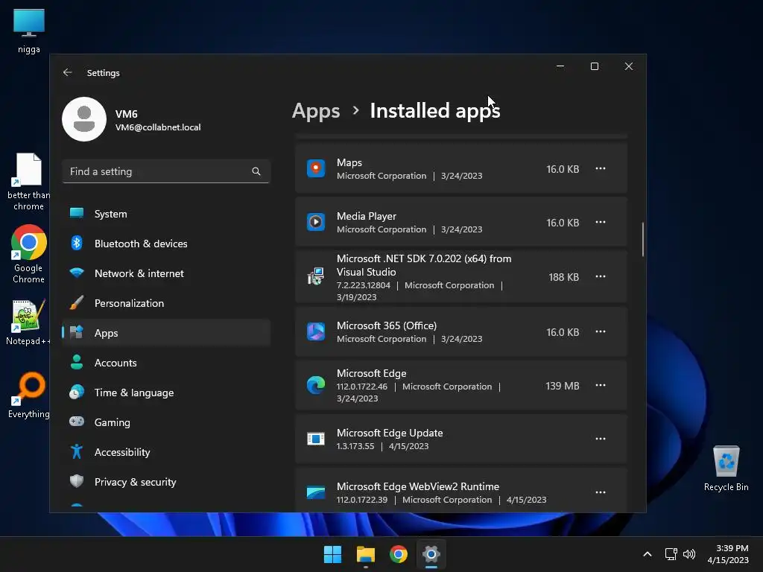This screenshot has width=763, height=572.
Task: Open more options for Microsoft 365 (Office)
Action: click(x=601, y=331)
